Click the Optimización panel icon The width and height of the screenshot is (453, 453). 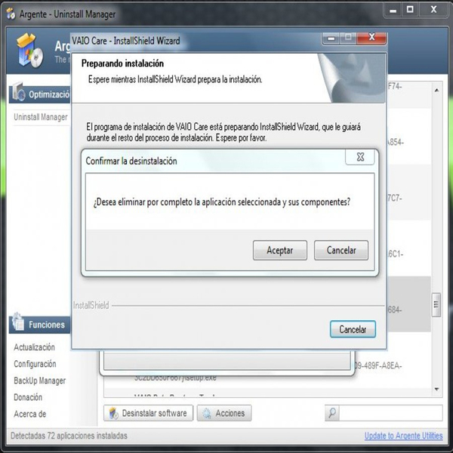click(19, 92)
